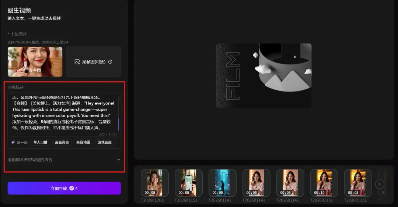Click the 试一试 label text
This screenshot has width=398, height=207.
click(22, 143)
